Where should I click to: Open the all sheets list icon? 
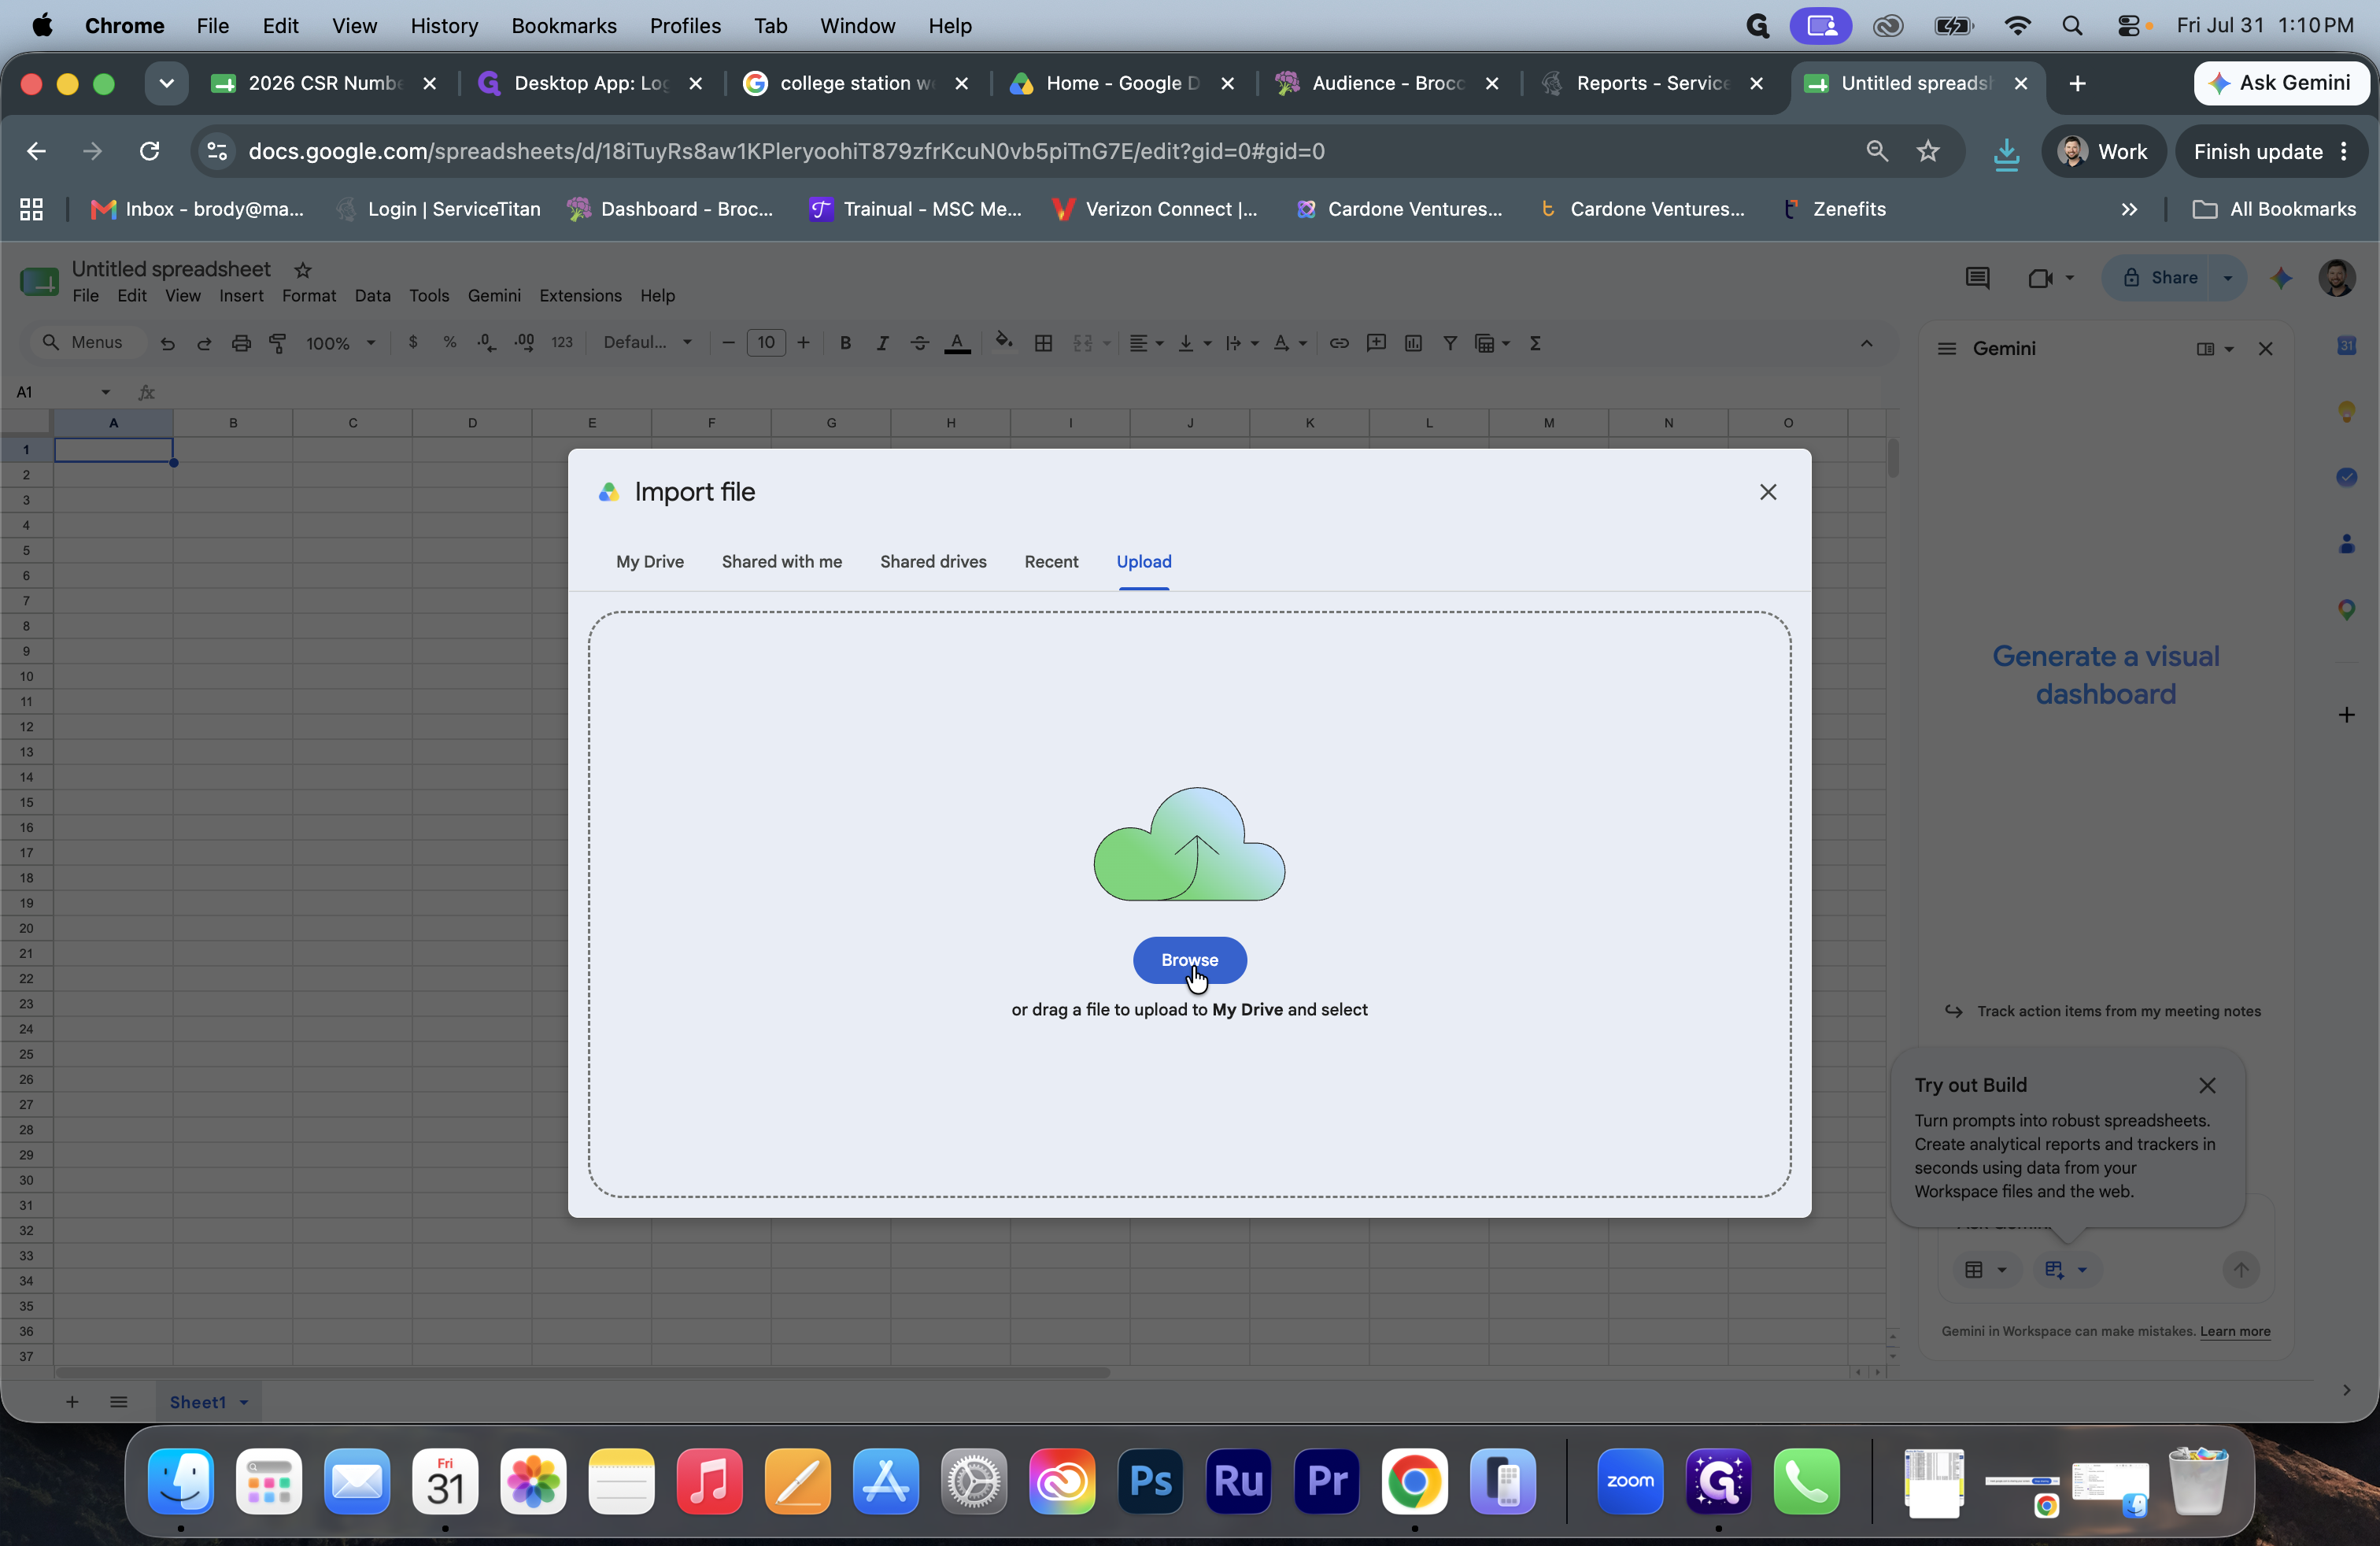(x=118, y=1402)
